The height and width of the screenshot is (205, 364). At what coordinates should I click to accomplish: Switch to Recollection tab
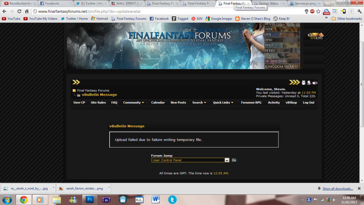coord(20,4)
